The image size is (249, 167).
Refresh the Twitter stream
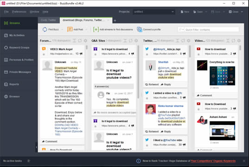click(183, 41)
